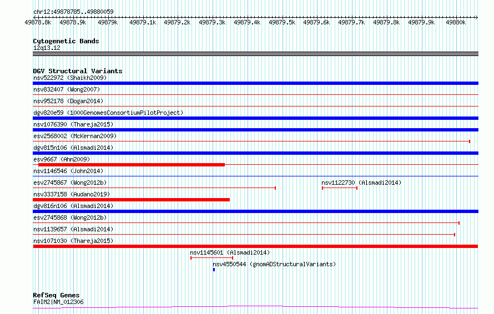Open the esv2745867 (Wong2012b) label
This screenshot has width=494, height=314.
pos(70,183)
